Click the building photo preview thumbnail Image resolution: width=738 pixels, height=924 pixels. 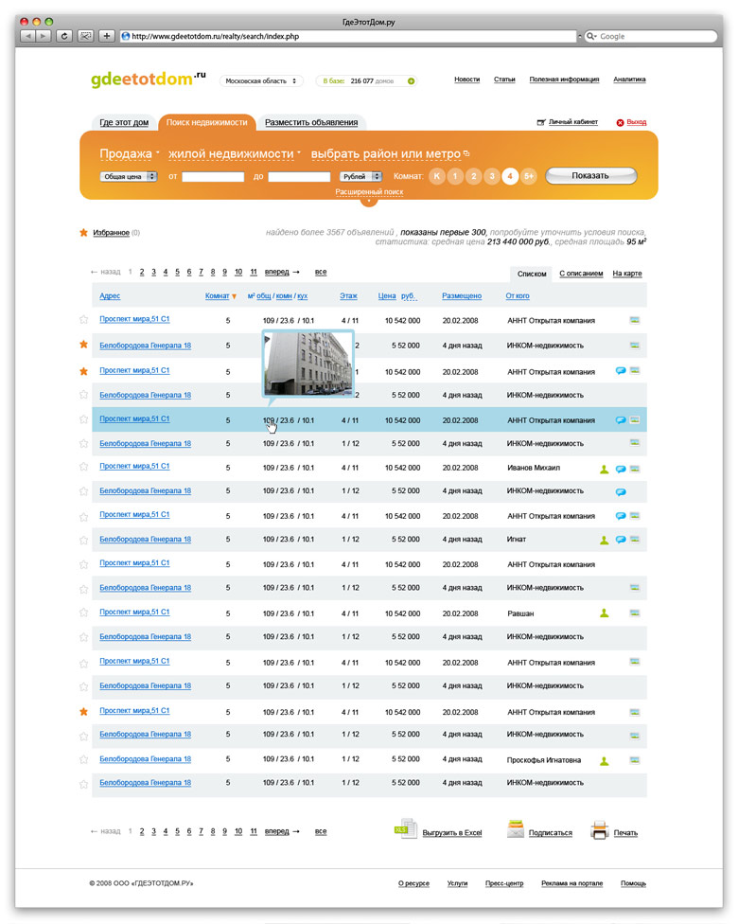307,363
